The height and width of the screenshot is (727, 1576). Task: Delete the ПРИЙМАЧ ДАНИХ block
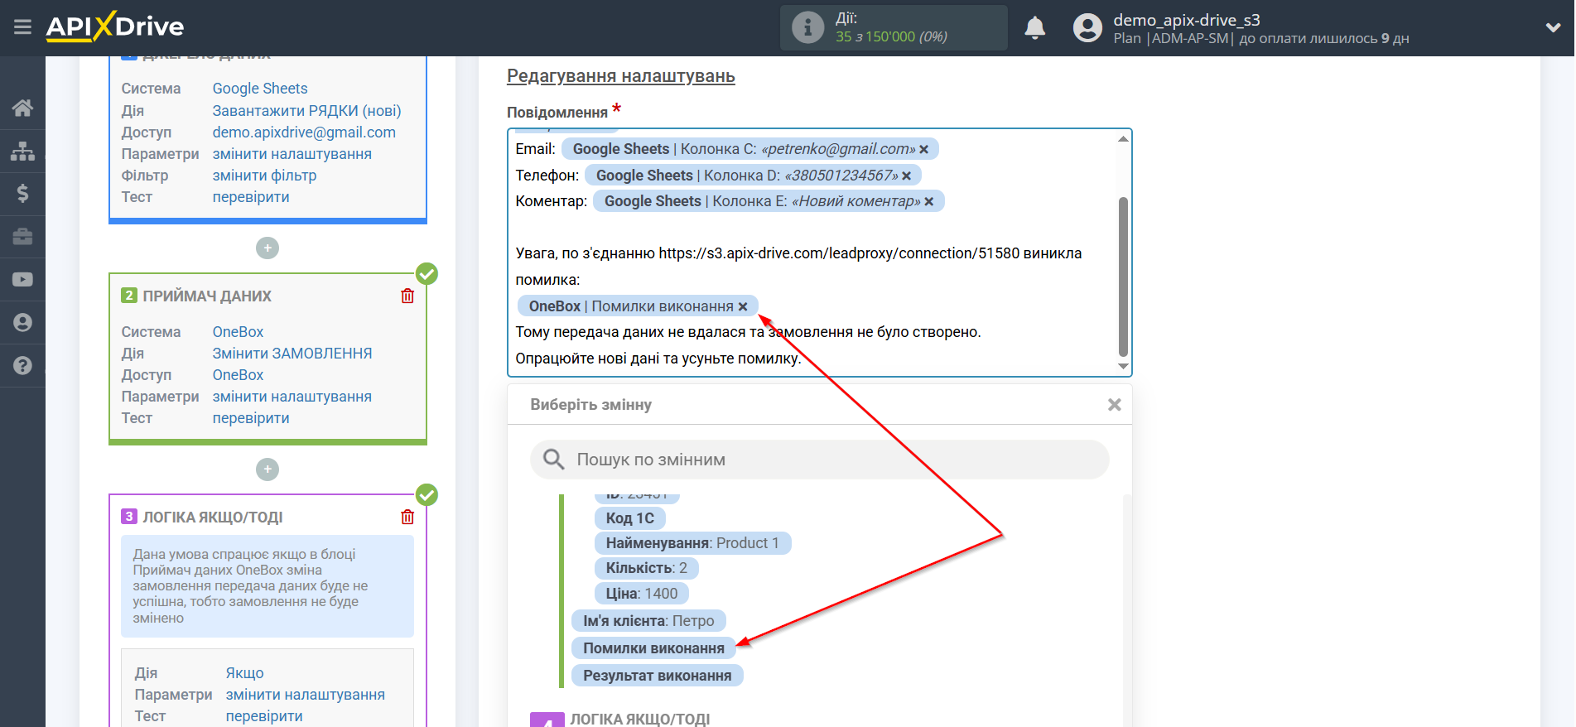click(x=407, y=296)
